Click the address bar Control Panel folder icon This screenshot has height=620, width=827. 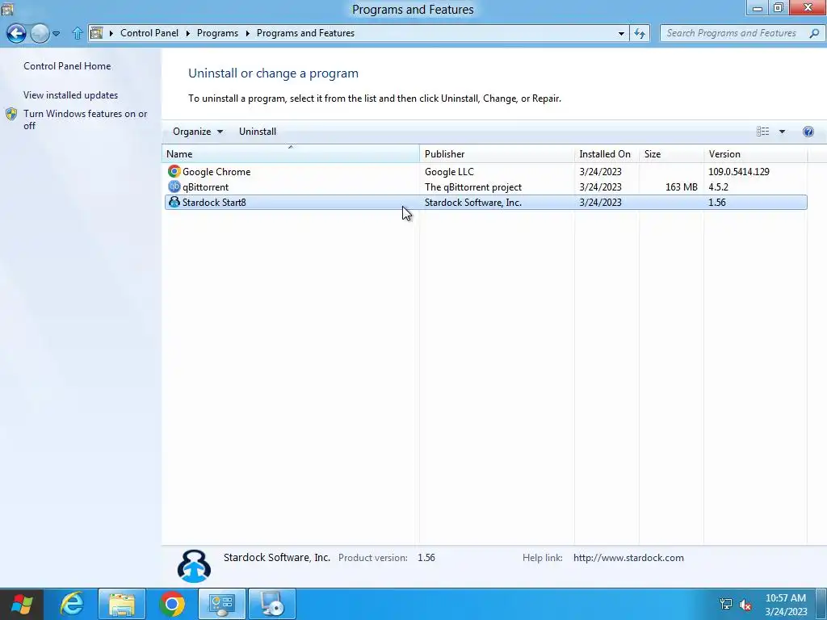[96, 33]
